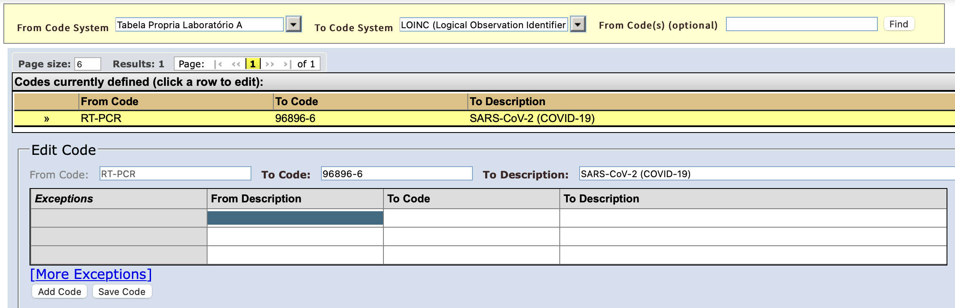
Task: Select the highlighted first From Description exception cell
Action: pyautogui.click(x=295, y=218)
